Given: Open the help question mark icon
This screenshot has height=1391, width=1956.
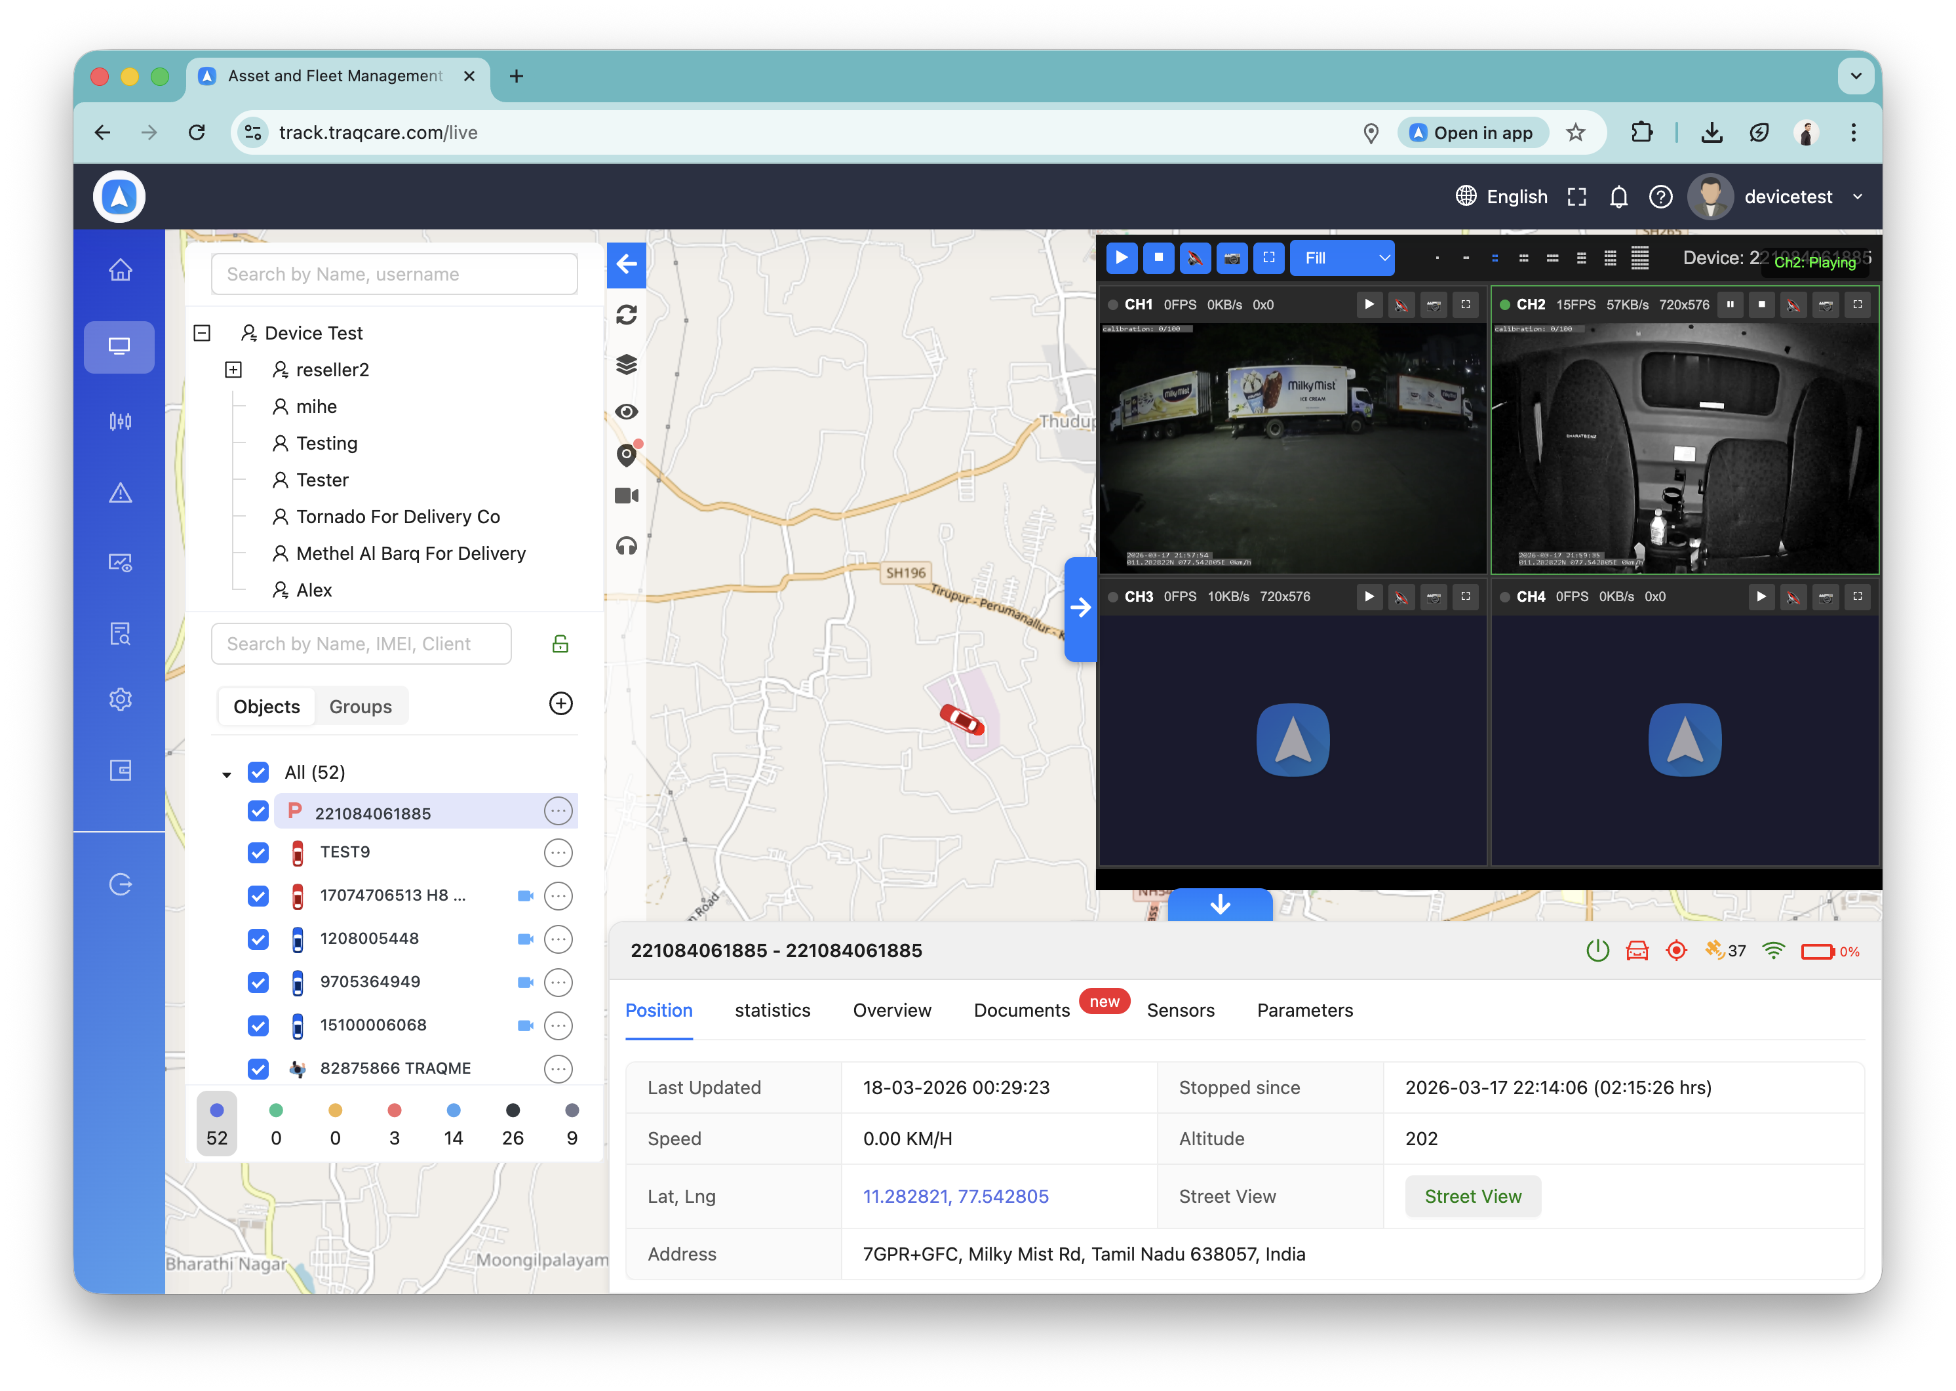Looking at the screenshot, I should pyautogui.click(x=1660, y=197).
